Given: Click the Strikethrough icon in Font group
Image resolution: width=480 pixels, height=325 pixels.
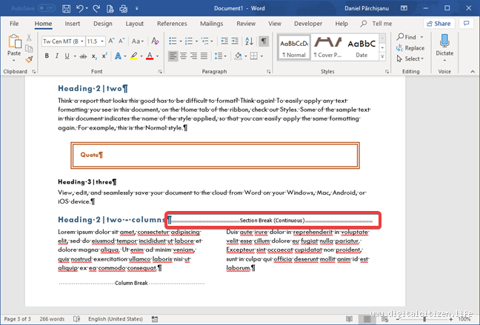Looking at the screenshot, I should click(81, 56).
